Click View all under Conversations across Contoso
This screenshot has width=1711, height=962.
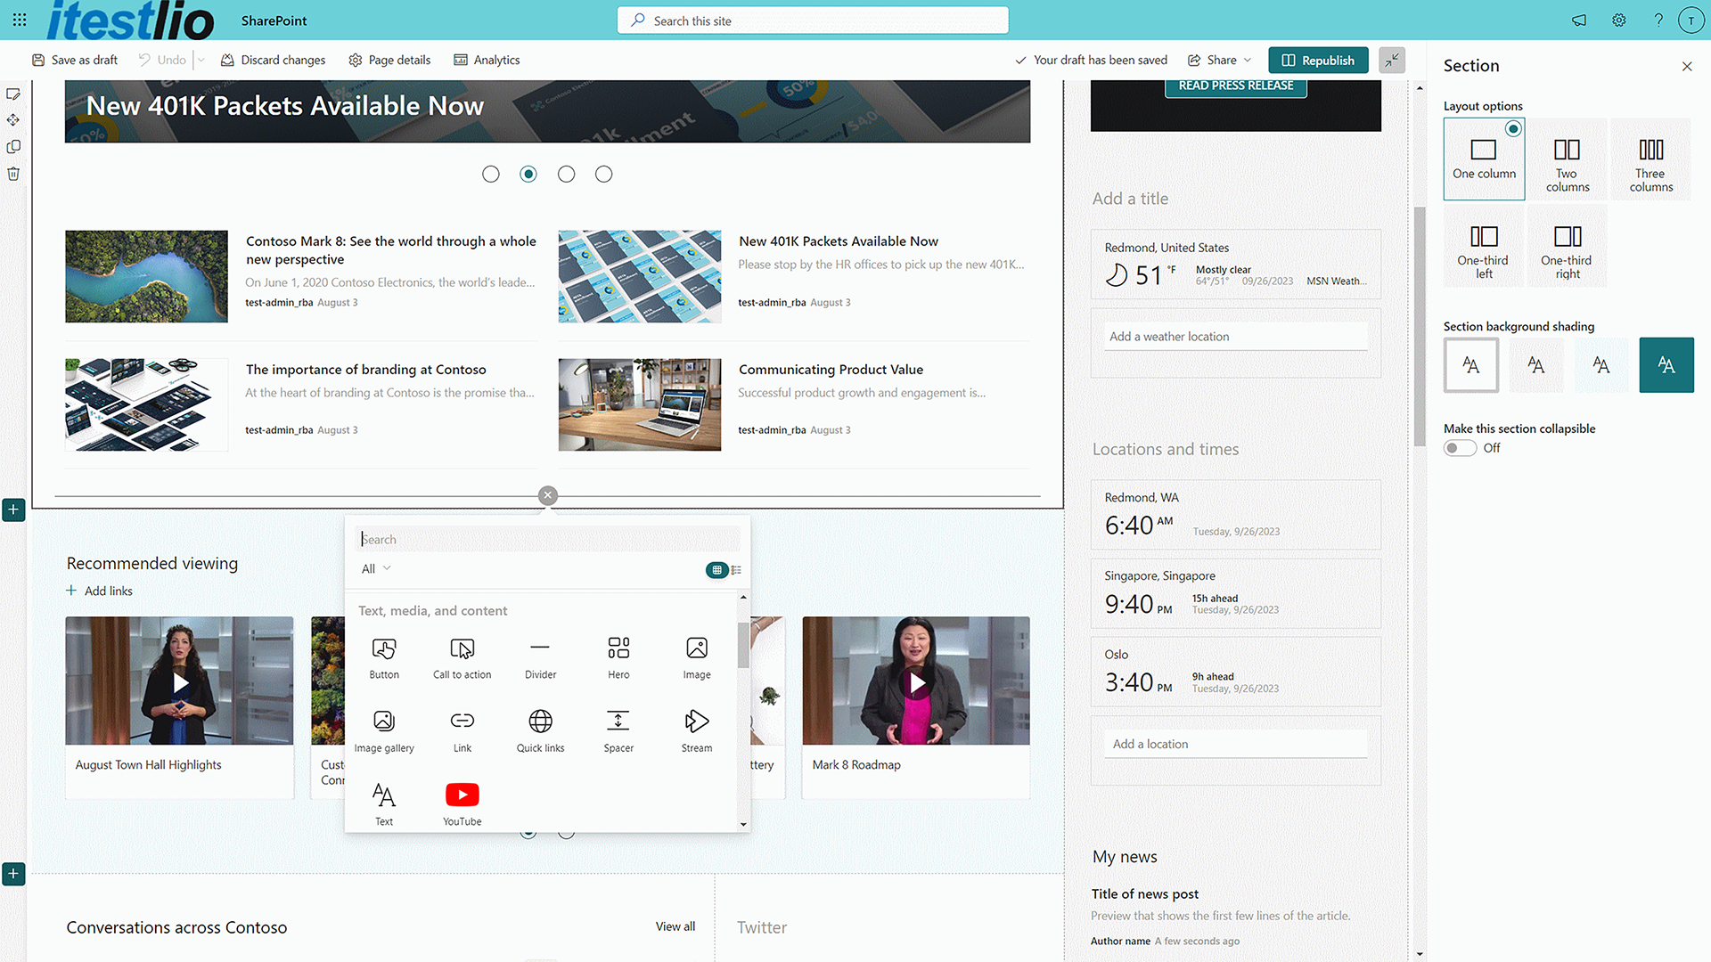pos(675,926)
